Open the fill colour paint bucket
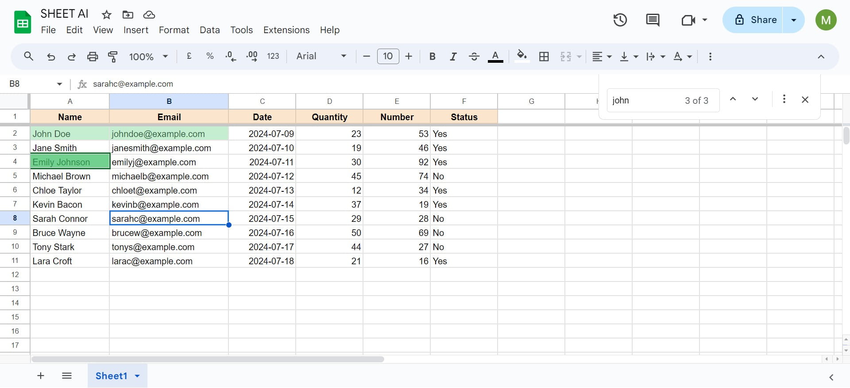 click(x=522, y=56)
